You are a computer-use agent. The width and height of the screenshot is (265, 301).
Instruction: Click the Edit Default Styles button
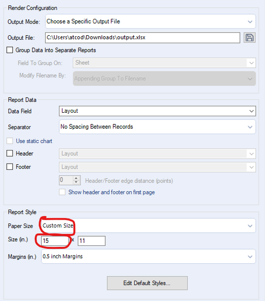(147, 283)
